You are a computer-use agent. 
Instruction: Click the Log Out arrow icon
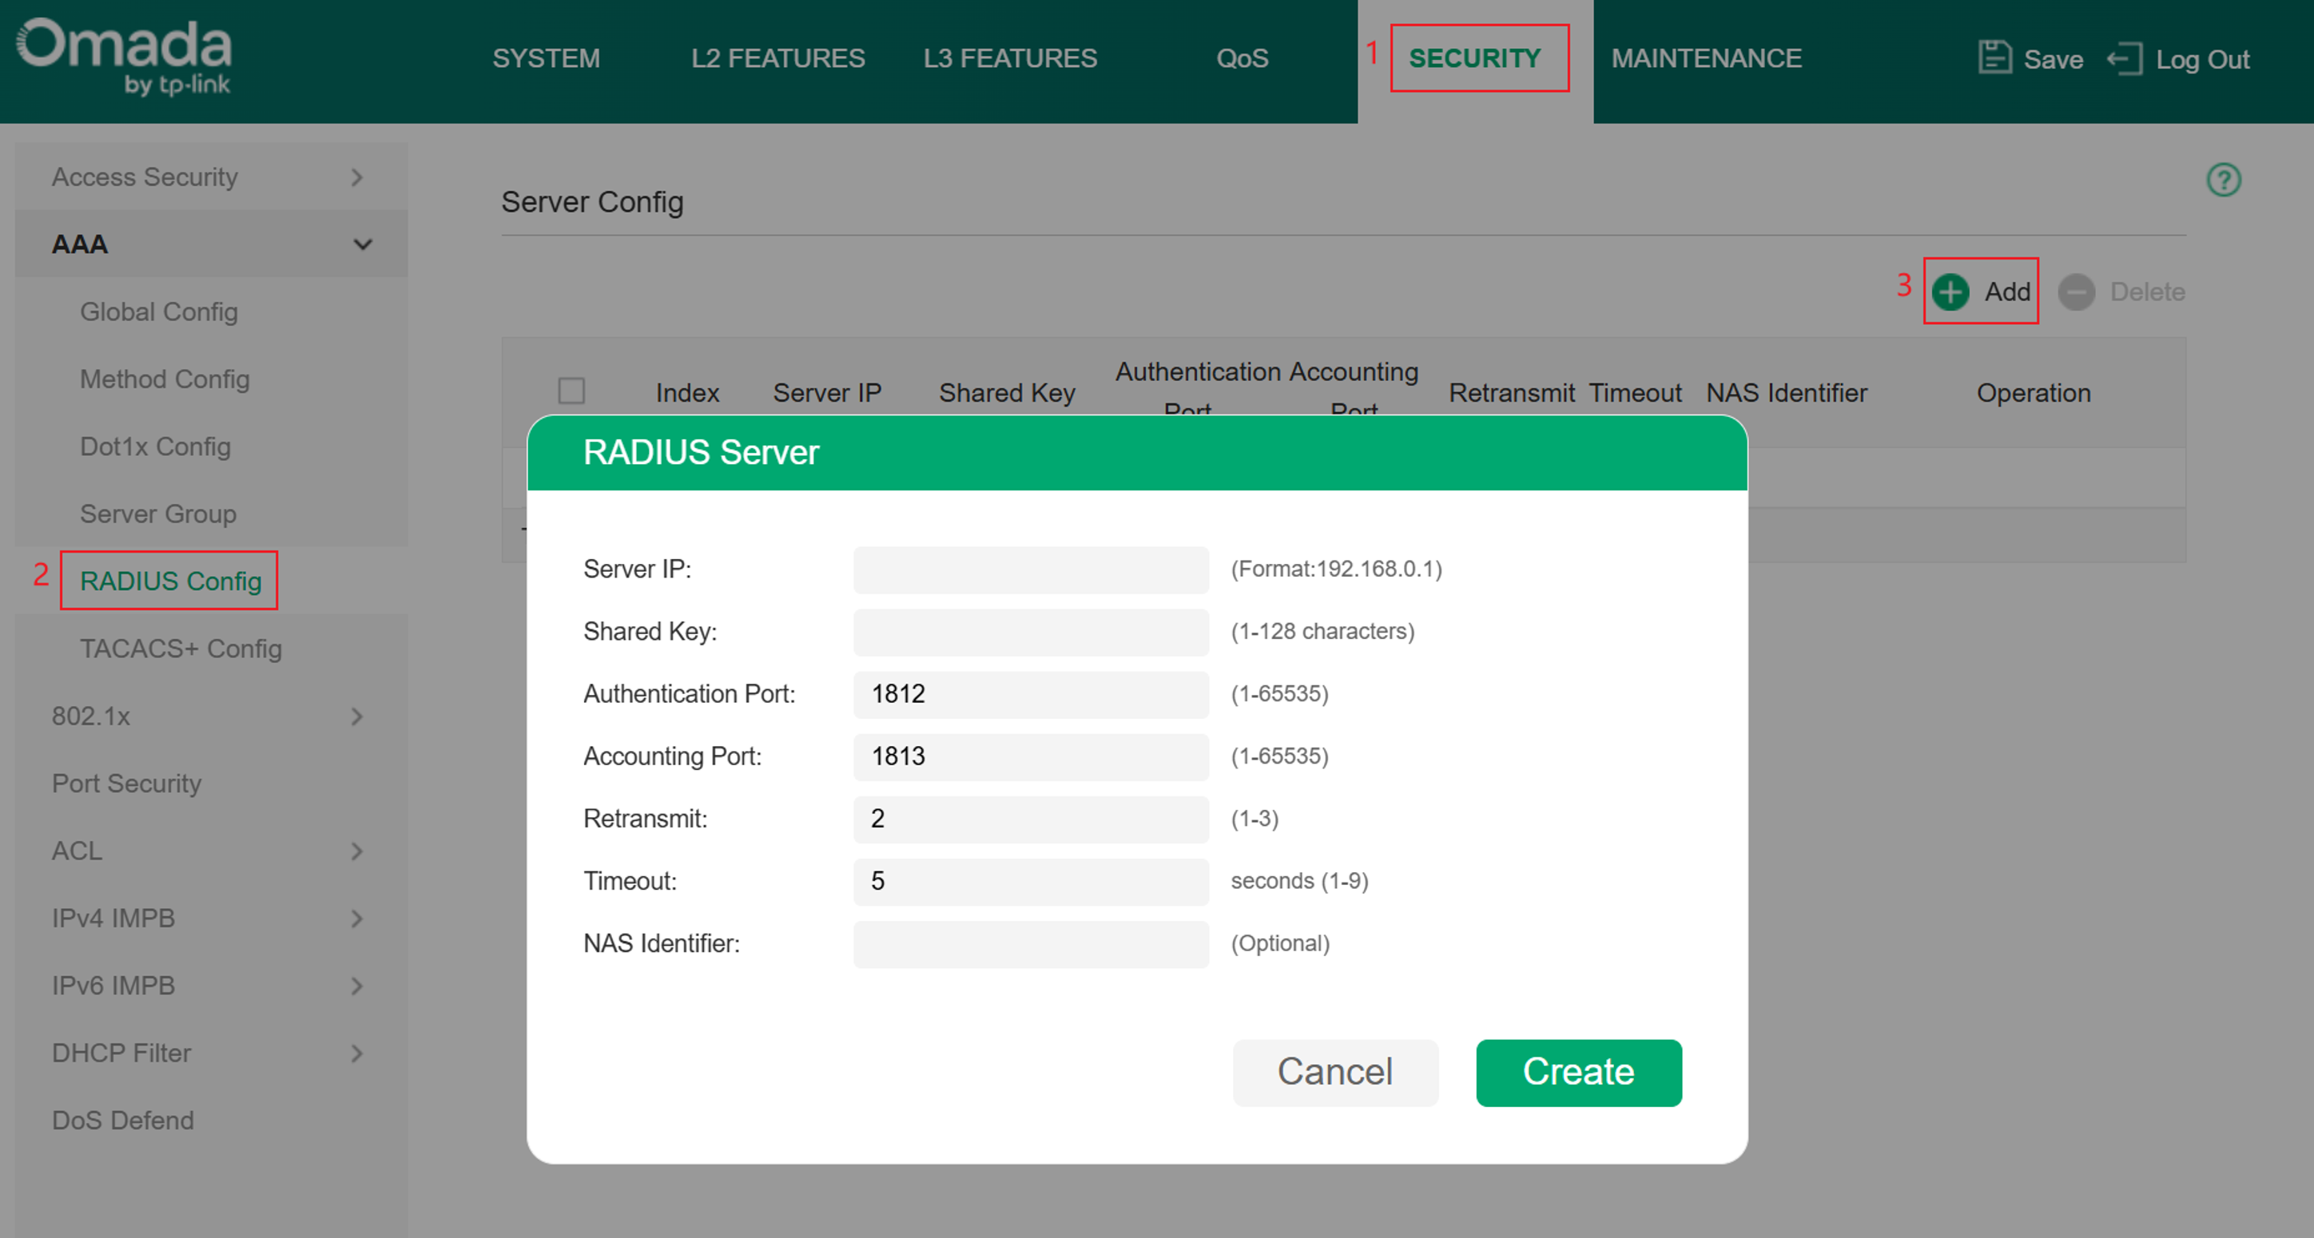click(x=2125, y=59)
